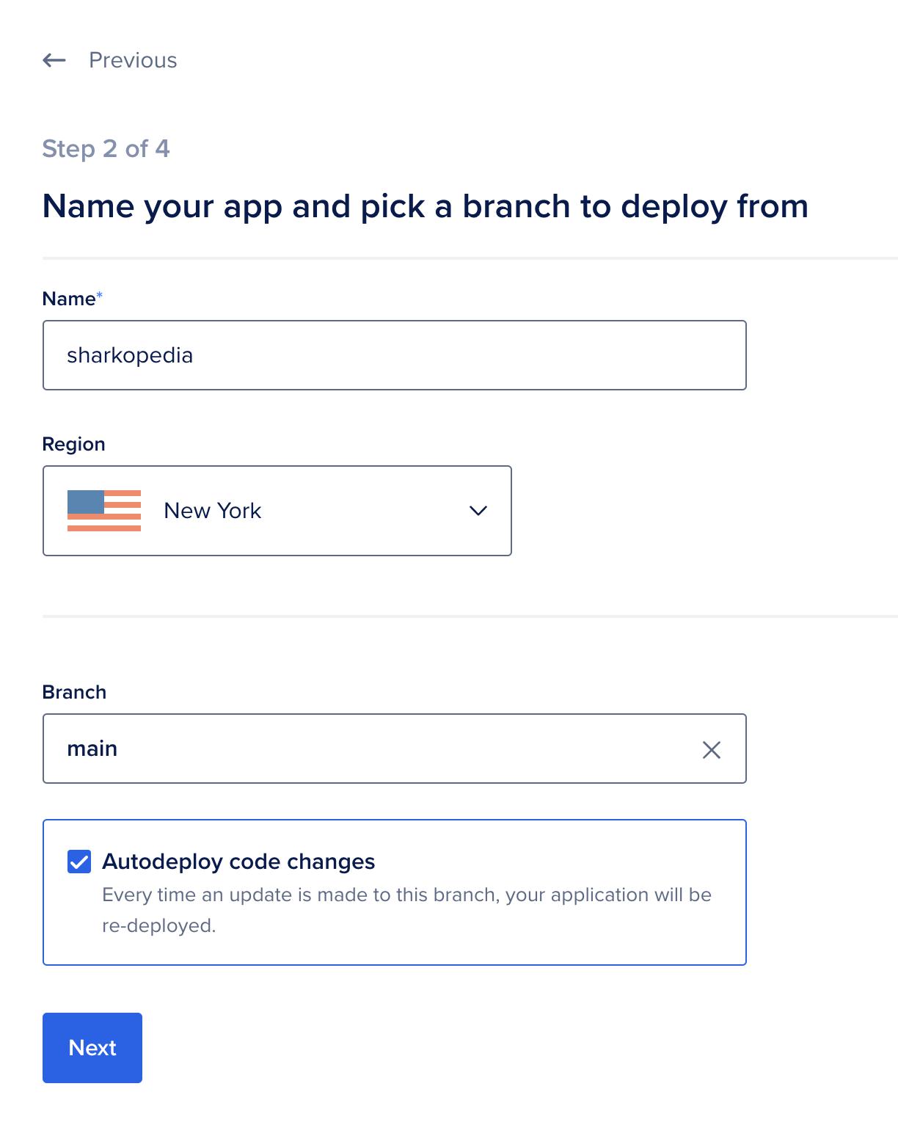Clear the branch field using the X icon
The width and height of the screenshot is (898, 1136).
point(710,749)
